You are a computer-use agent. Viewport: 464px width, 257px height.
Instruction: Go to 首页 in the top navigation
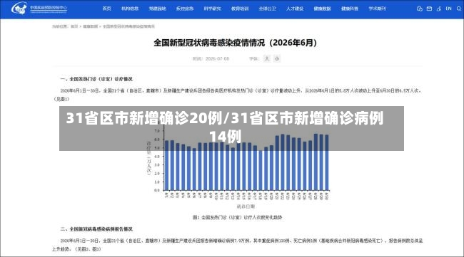click(x=106, y=9)
